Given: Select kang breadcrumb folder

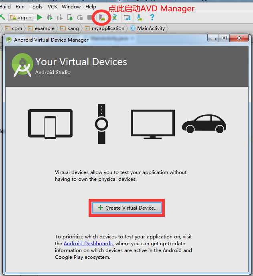Looking at the screenshot, I should point(69,28).
